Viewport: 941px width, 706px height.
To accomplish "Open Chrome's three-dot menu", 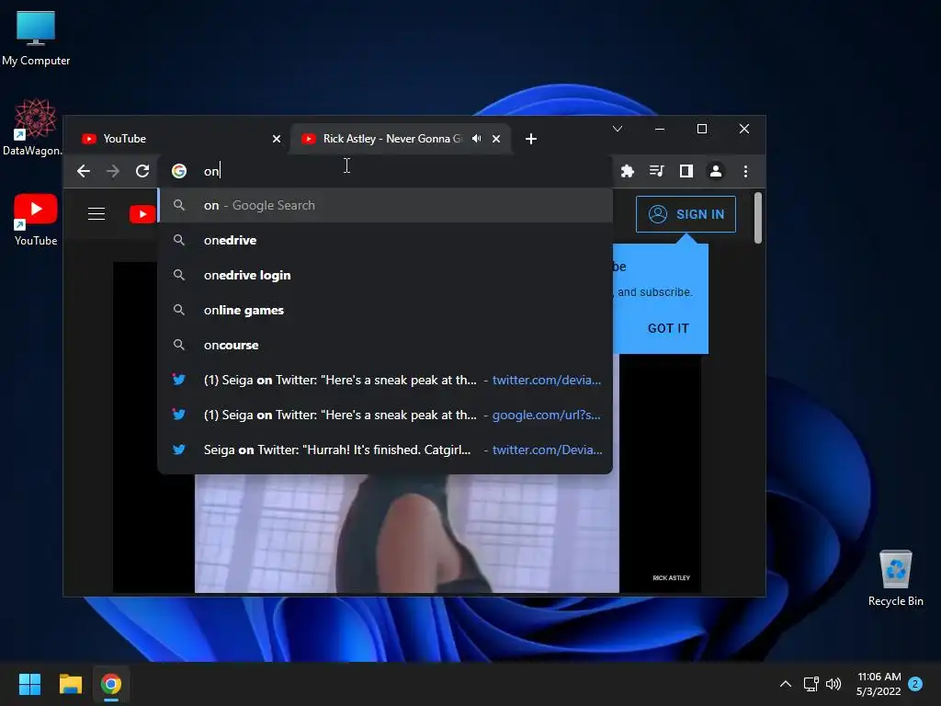I will (x=745, y=171).
